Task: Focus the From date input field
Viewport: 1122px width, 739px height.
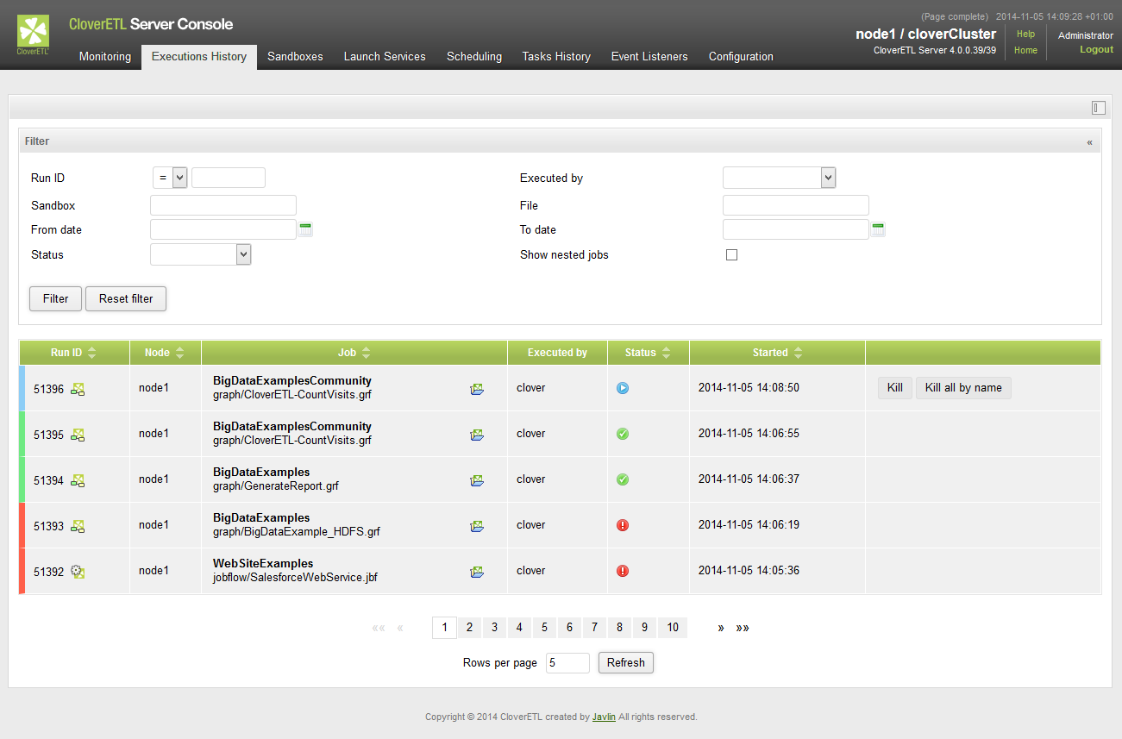Action: (223, 229)
